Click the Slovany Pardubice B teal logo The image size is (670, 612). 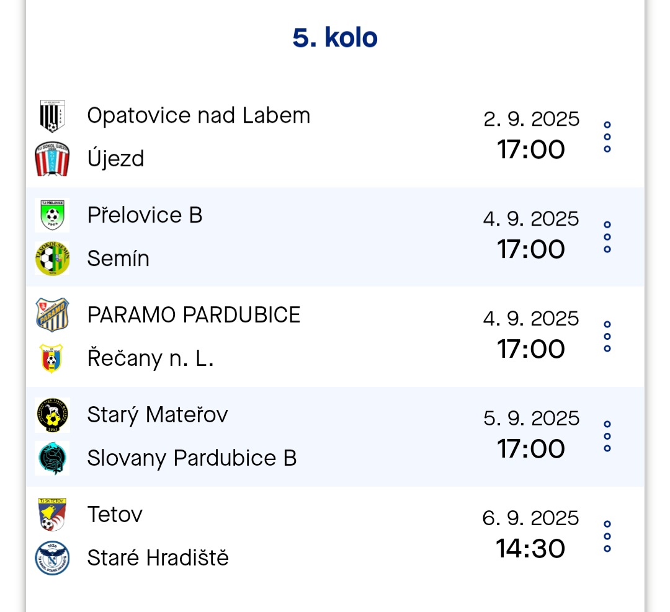point(52,458)
